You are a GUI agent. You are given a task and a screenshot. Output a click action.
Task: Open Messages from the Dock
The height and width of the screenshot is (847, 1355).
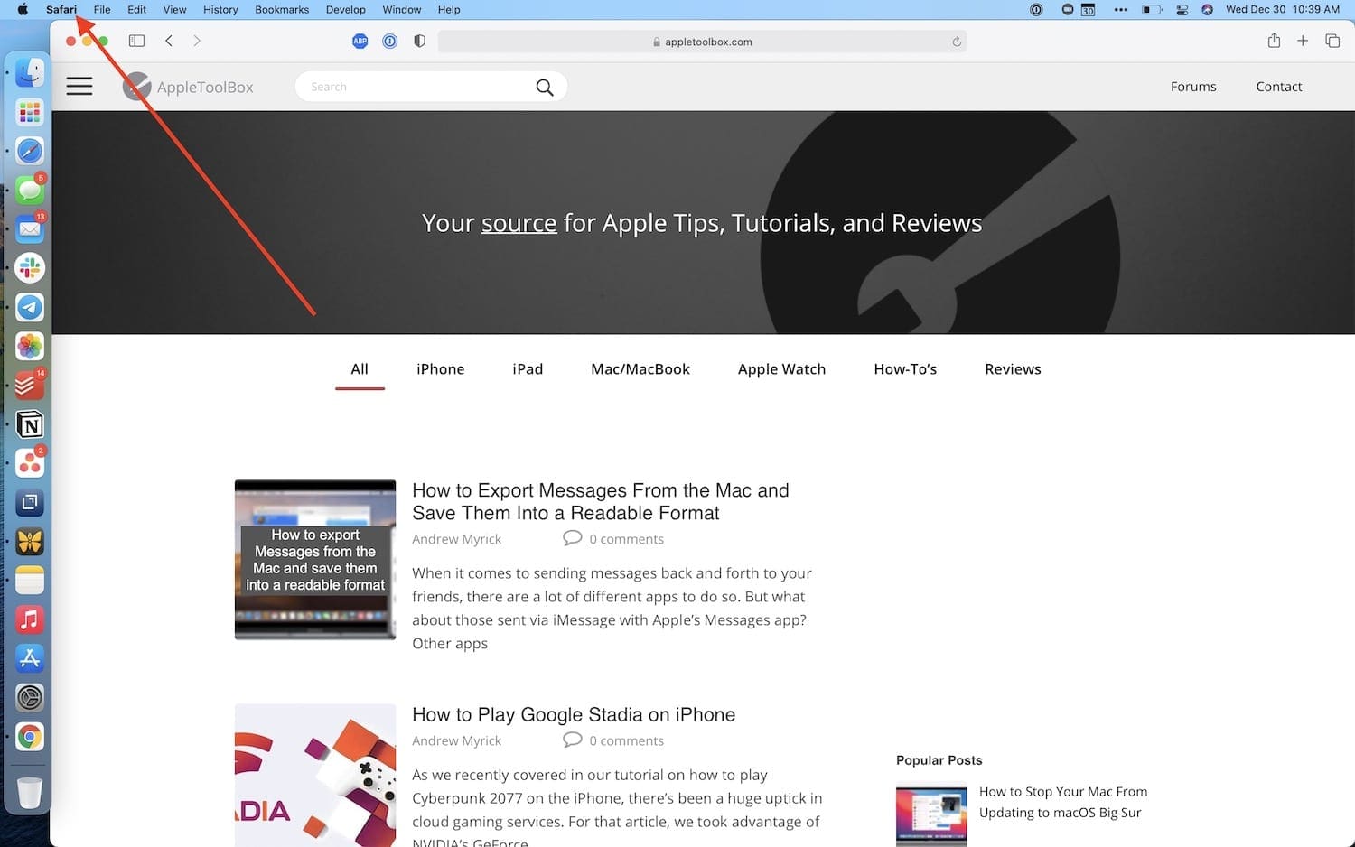click(x=30, y=190)
